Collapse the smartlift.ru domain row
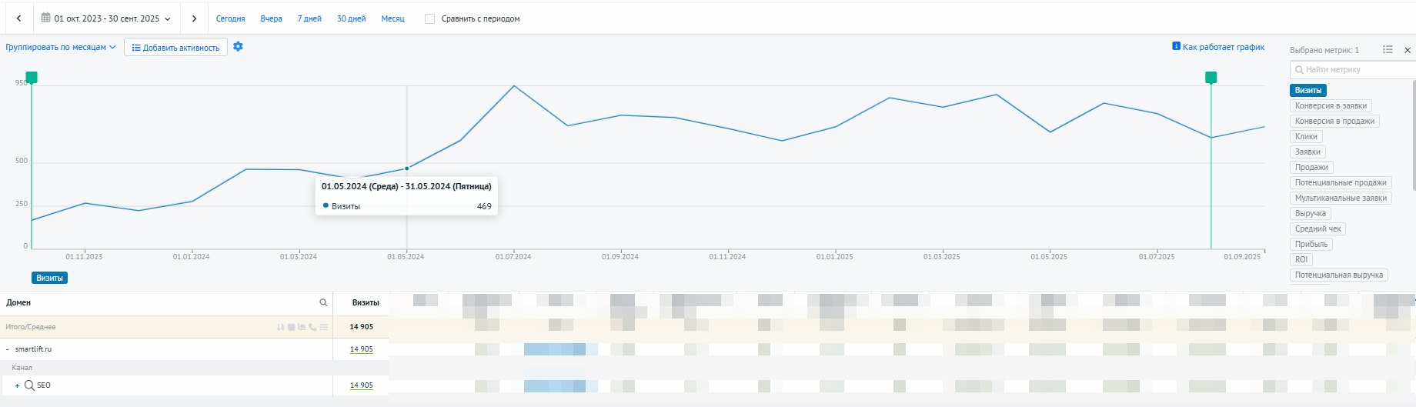 pos(7,349)
